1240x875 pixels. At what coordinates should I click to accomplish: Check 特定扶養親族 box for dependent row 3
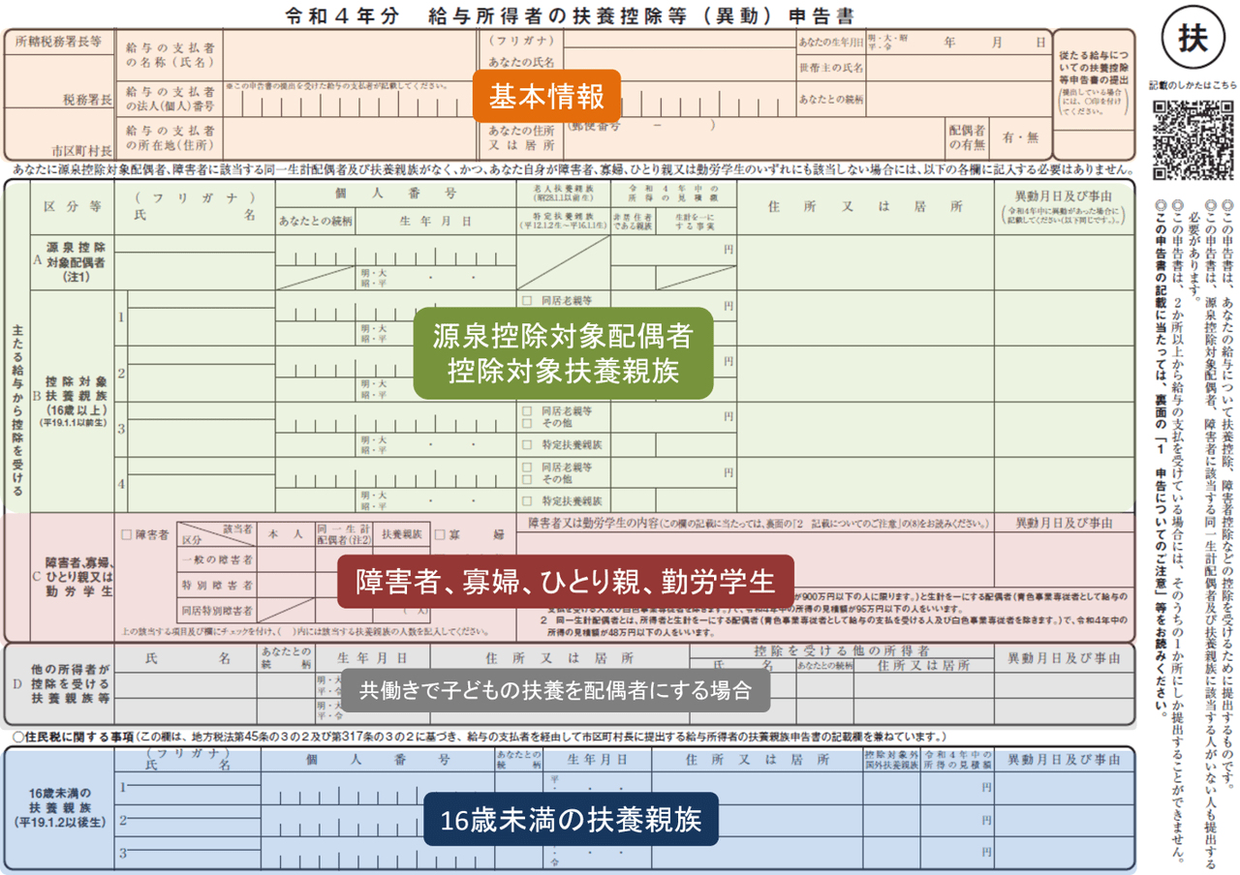click(x=527, y=445)
